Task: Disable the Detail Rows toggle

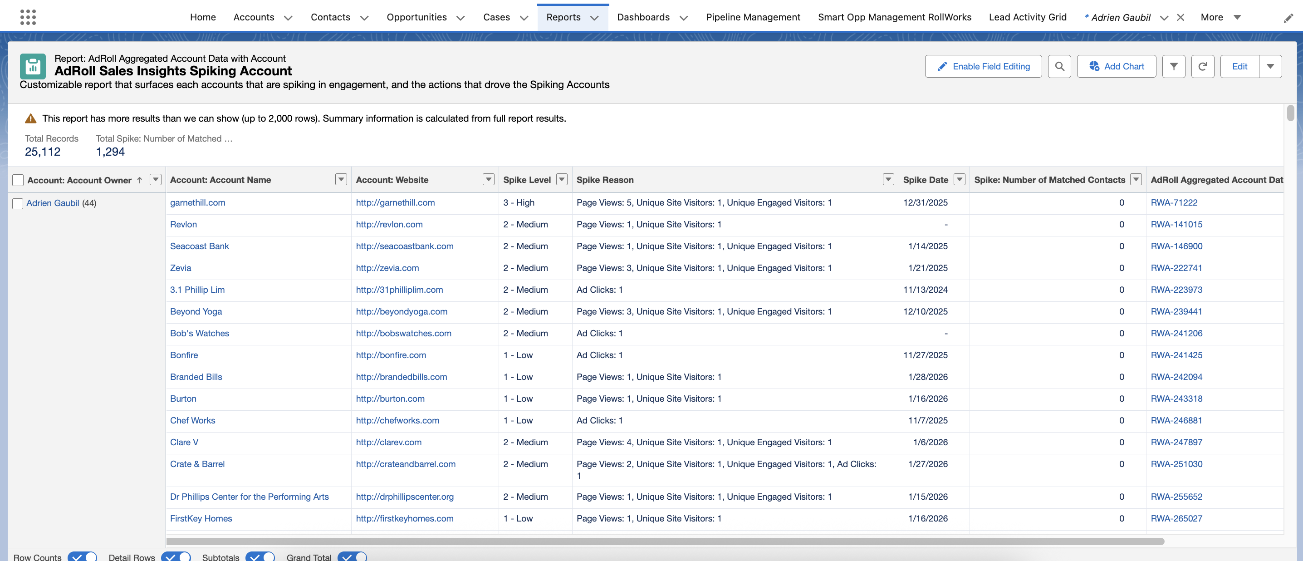Action: [176, 556]
